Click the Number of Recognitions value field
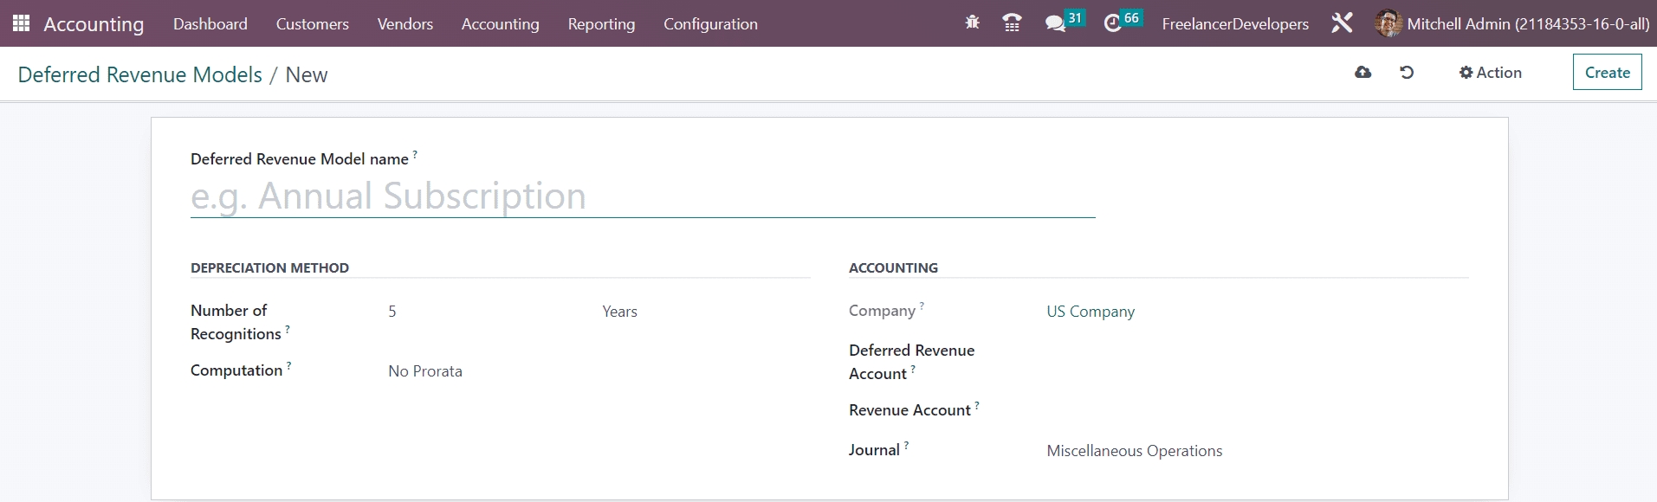Viewport: 1657px width, 502px height. pyautogui.click(x=485, y=312)
